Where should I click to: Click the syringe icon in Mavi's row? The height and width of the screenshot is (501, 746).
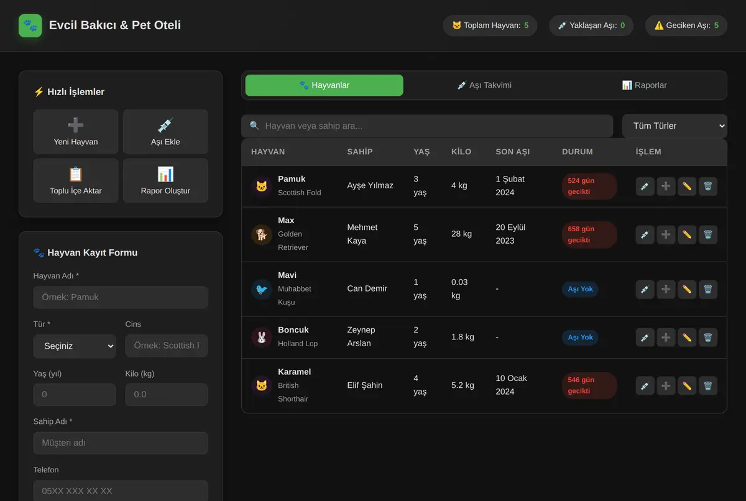point(645,289)
